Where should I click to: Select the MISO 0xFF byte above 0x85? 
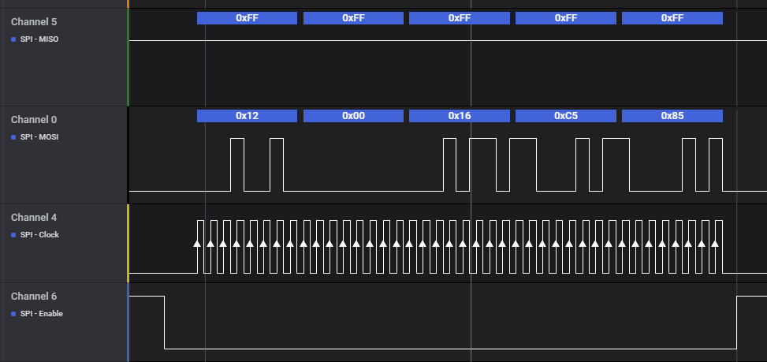(672, 18)
